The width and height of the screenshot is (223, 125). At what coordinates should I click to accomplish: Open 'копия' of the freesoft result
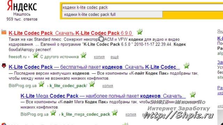coord(99,57)
